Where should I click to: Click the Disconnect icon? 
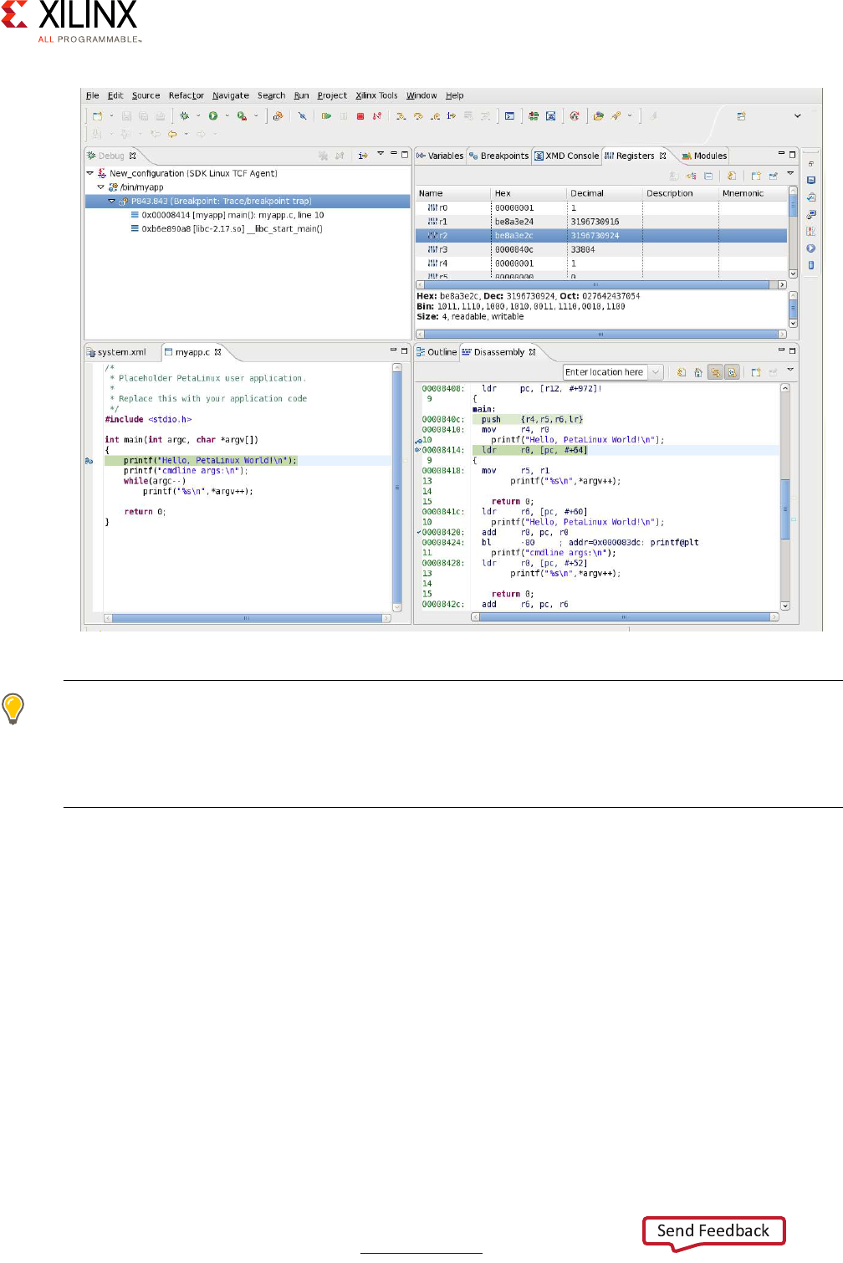(x=377, y=116)
